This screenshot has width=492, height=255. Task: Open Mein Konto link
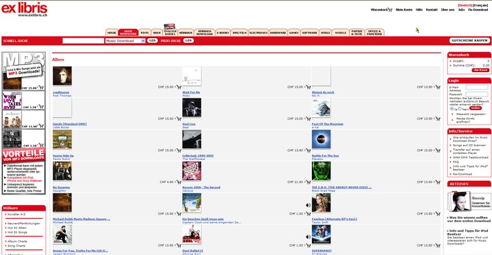pyautogui.click(x=404, y=10)
